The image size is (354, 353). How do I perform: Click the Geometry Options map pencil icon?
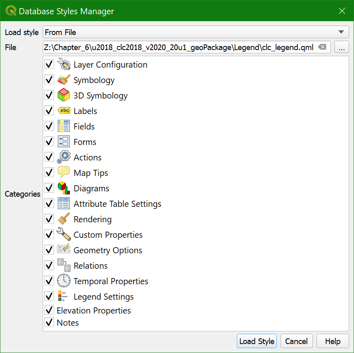64,249
